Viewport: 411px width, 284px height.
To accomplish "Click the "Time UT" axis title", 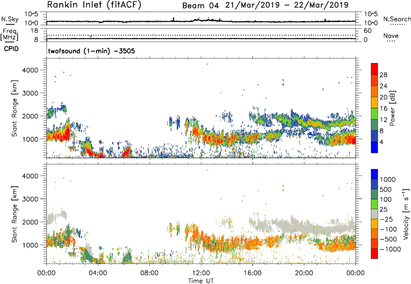I will coord(201,281).
